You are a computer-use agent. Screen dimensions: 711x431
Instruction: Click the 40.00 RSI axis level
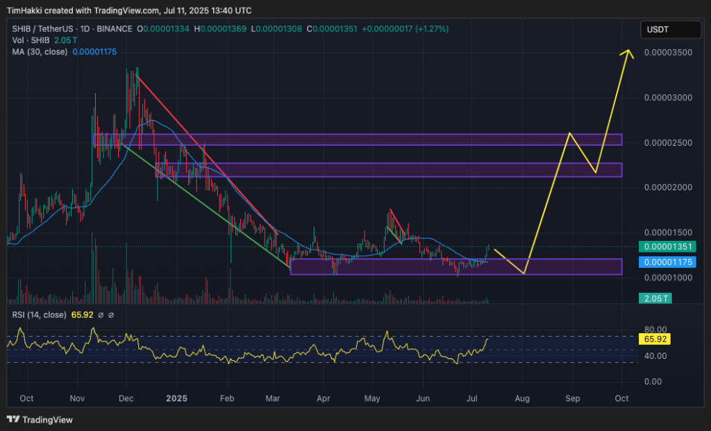[x=655, y=356]
